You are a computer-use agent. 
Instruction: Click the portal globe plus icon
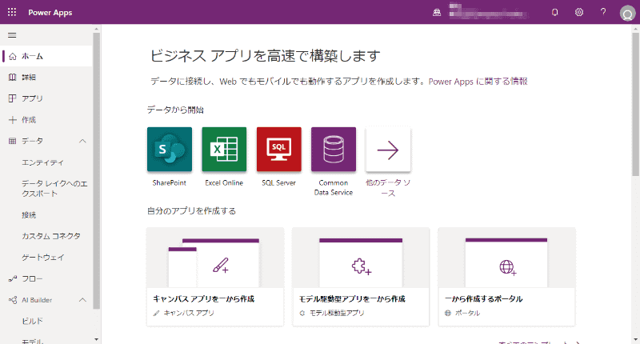(507, 268)
